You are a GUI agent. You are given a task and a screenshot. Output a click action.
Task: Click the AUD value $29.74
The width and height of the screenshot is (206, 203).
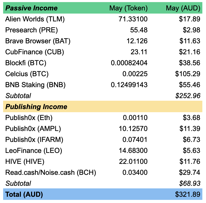tap(190, 172)
